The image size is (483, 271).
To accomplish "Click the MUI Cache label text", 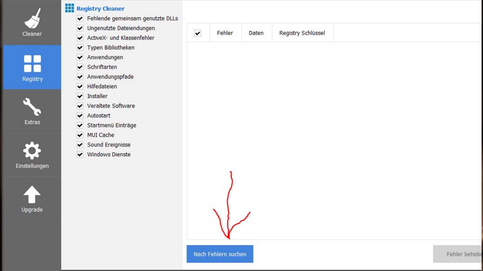I will click(101, 135).
